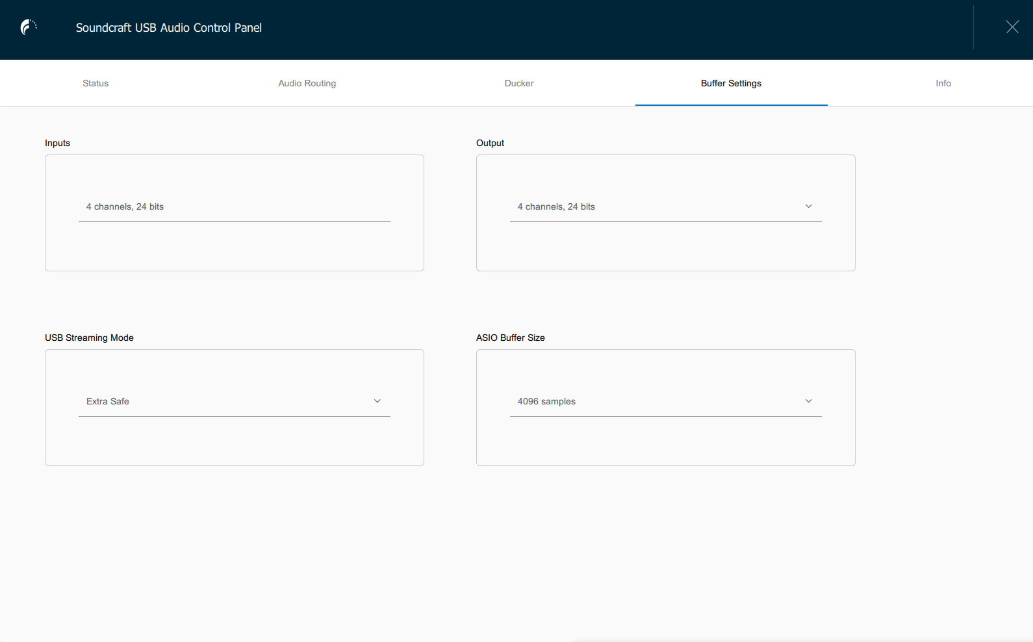Go to the Ducker tab
Screen dimensions: 1033x642
519,83
